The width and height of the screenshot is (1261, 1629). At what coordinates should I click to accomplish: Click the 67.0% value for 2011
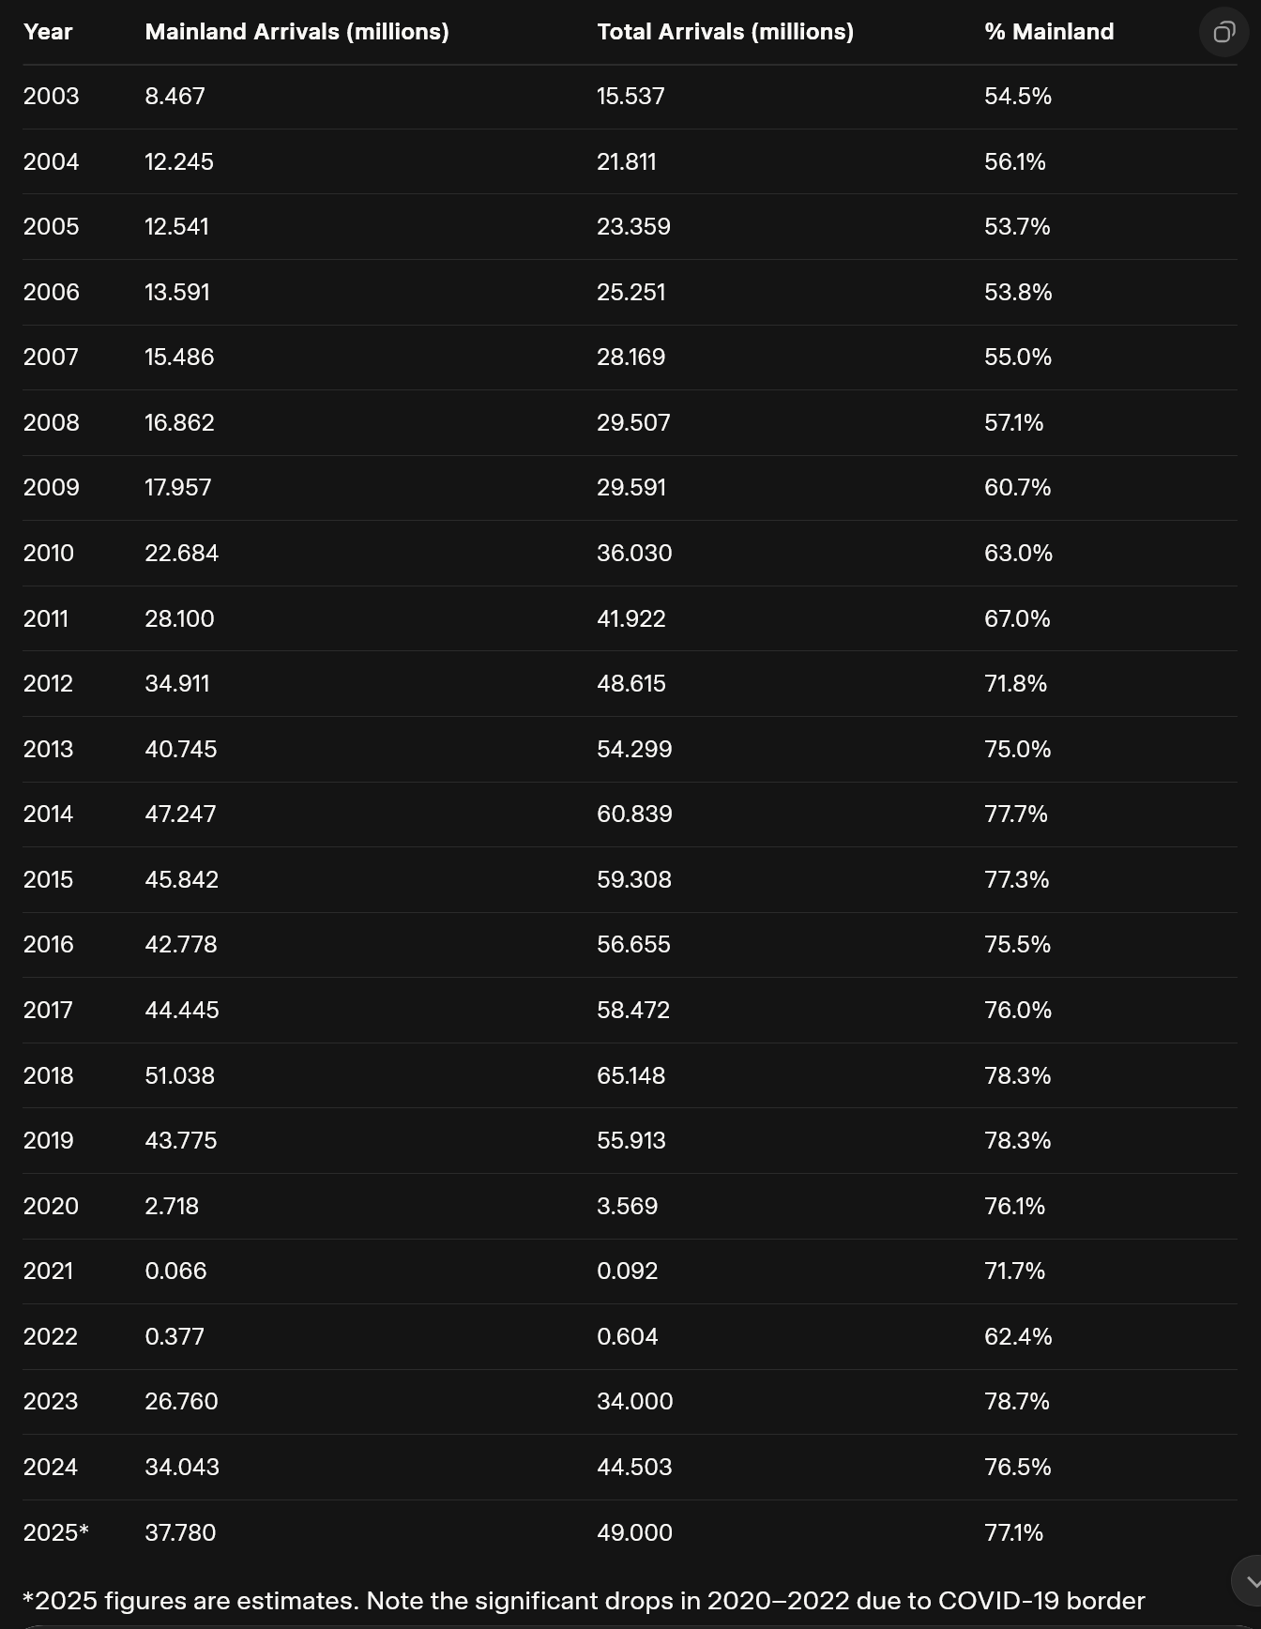click(x=1017, y=619)
